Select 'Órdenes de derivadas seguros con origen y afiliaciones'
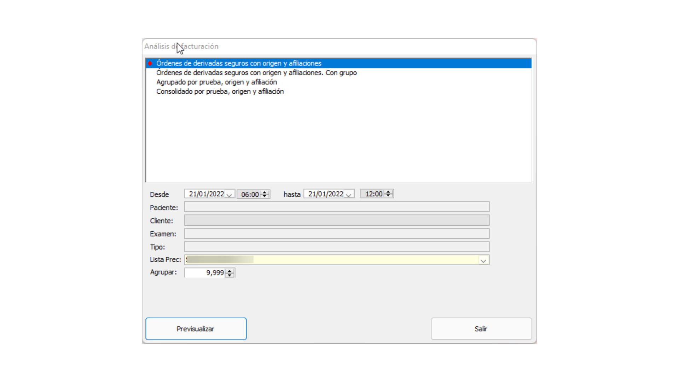This screenshot has height=382, width=679. coord(239,63)
